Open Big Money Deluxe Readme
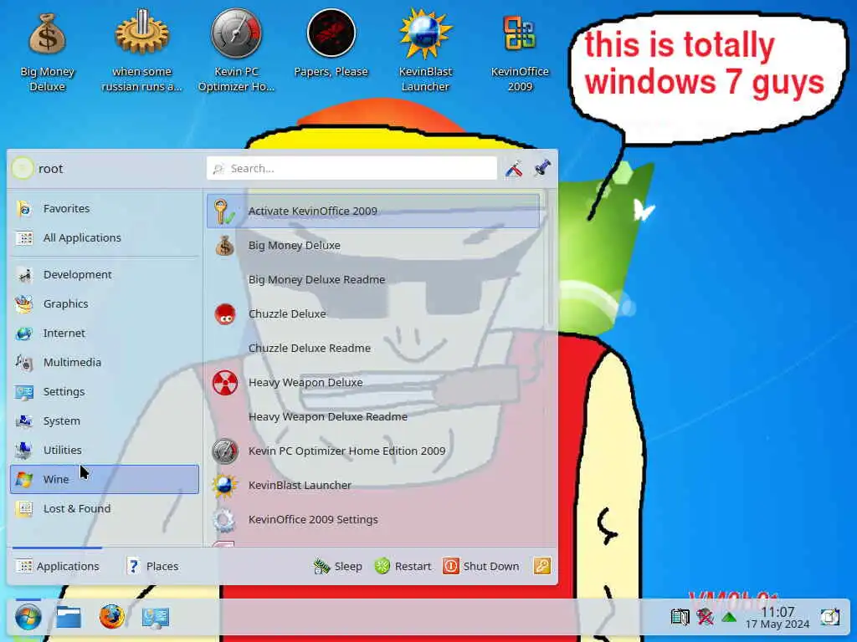 373,279
